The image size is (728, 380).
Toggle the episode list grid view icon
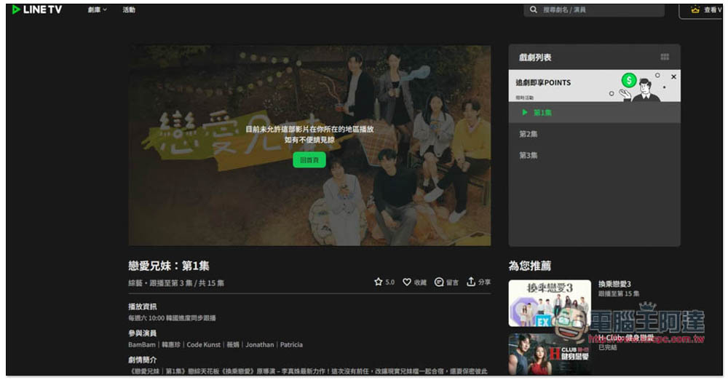pos(665,57)
